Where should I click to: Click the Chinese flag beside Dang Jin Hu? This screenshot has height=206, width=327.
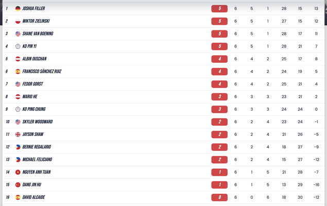(18, 184)
